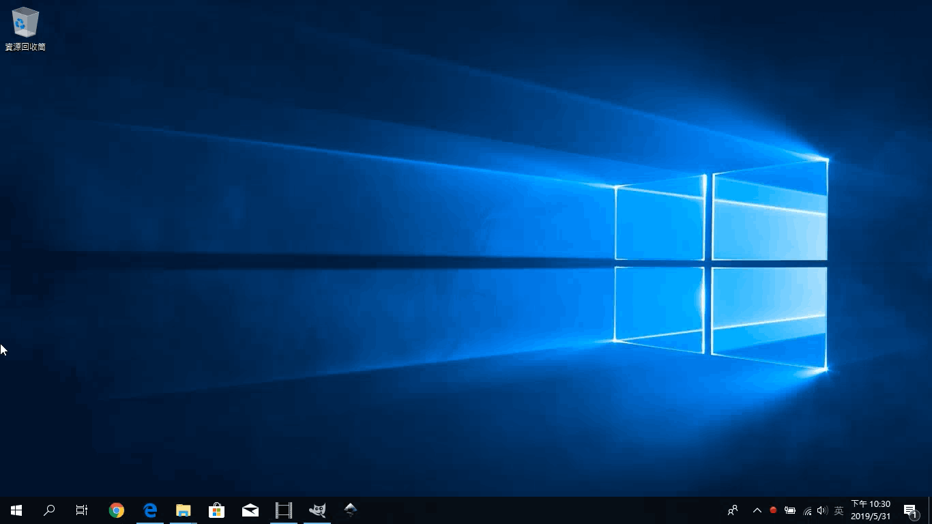Select the Recycle Bin desktop icon
Image resolution: width=932 pixels, height=524 pixels.
click(x=25, y=29)
